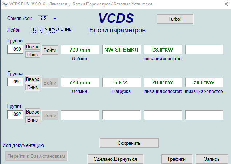Image resolution: width=231 pixels, height=164 pixels.
Task: Select the 5.9 % load value
Action: pyautogui.click(x=121, y=82)
